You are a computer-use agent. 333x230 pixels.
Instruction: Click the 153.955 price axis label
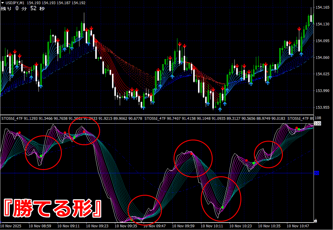[x=323, y=107]
